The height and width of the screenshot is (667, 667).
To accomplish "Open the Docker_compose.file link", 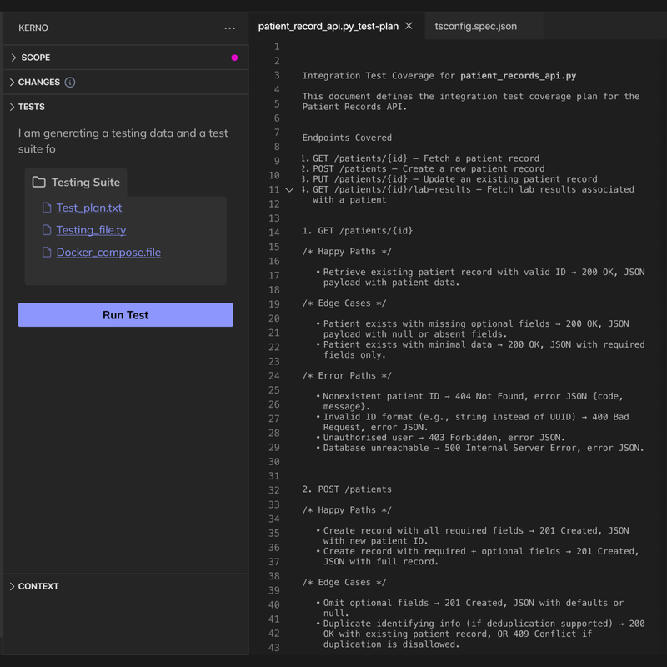I will pyautogui.click(x=108, y=252).
